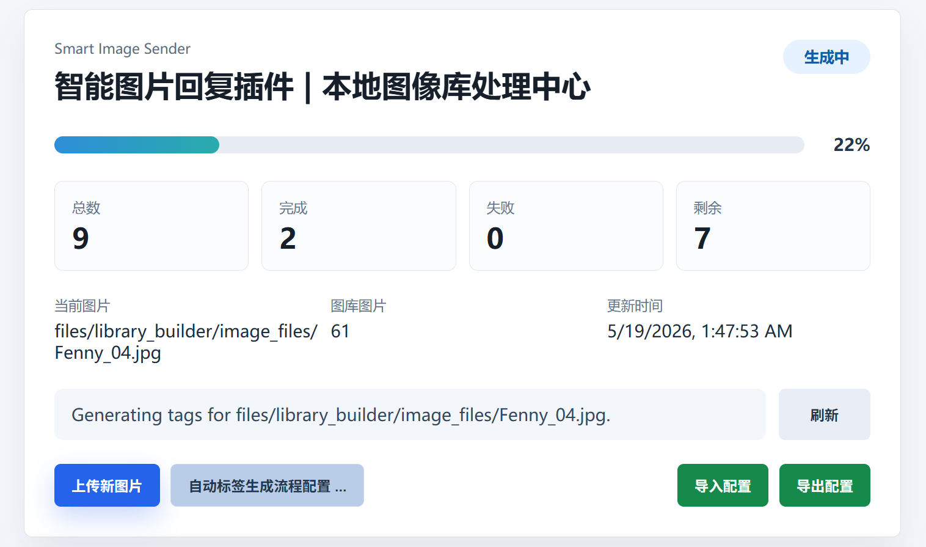Open 自动标签生成流程配置 button
This screenshot has width=926, height=547.
[267, 485]
